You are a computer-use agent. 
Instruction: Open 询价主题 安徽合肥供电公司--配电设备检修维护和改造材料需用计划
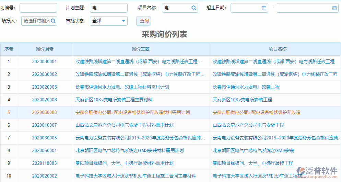coord(133,113)
